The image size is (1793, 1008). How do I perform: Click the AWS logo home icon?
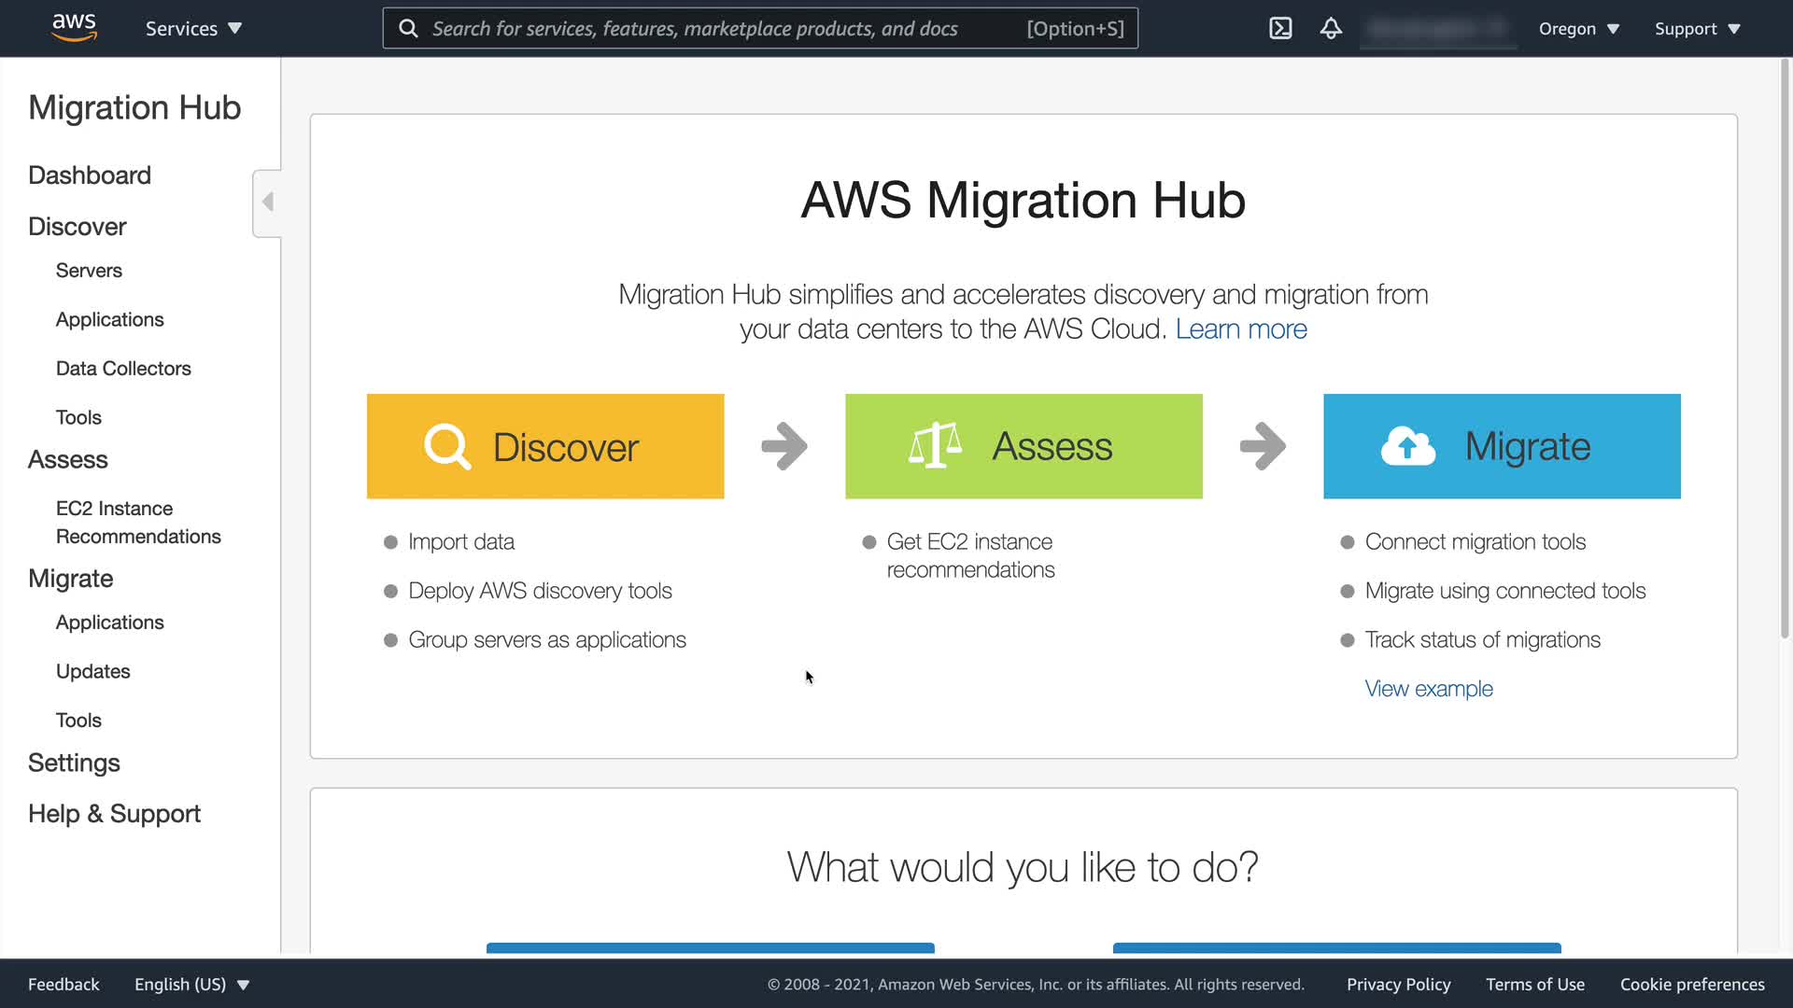pyautogui.click(x=74, y=28)
